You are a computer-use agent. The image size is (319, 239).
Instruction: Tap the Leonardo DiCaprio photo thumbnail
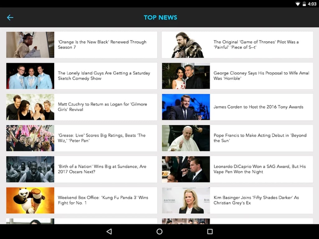186,169
